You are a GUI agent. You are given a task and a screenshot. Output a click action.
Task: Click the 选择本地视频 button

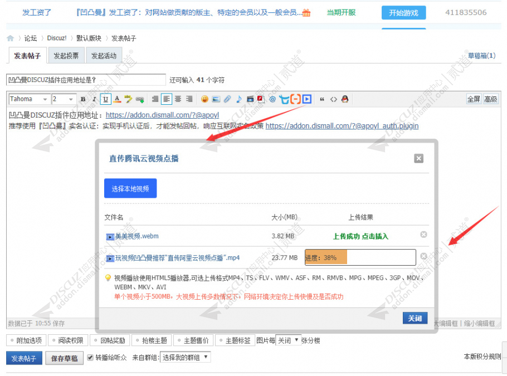(130, 188)
